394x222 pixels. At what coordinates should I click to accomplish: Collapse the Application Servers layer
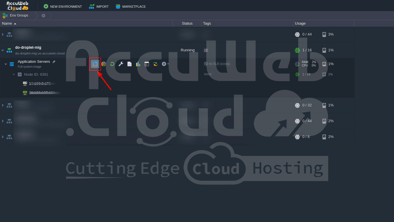[6, 64]
